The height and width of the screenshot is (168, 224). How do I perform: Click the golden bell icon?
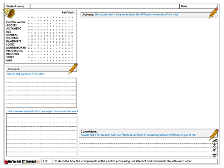click(x=9, y=13)
